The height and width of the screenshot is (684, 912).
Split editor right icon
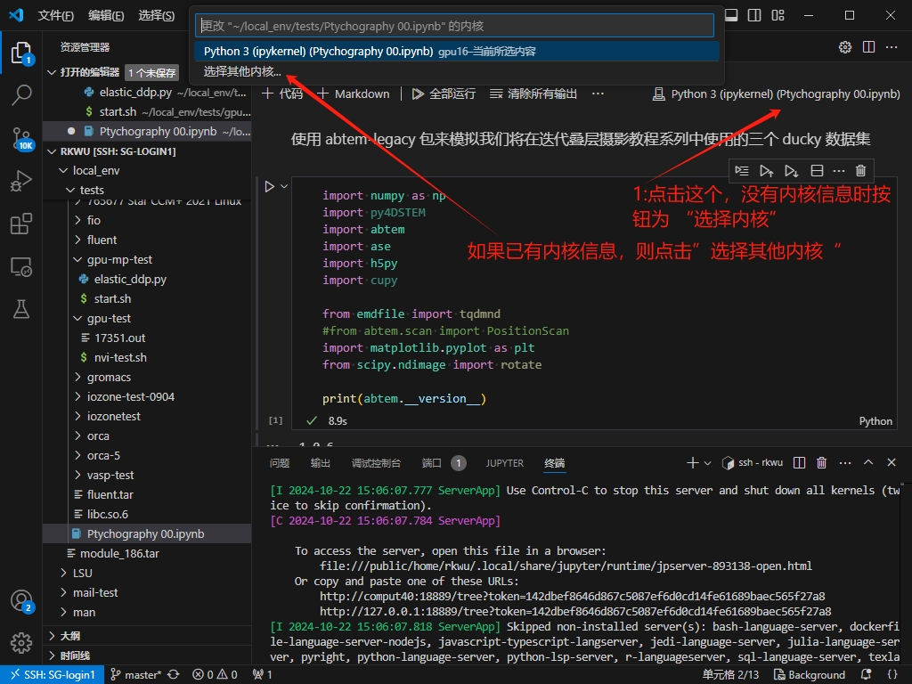869,47
